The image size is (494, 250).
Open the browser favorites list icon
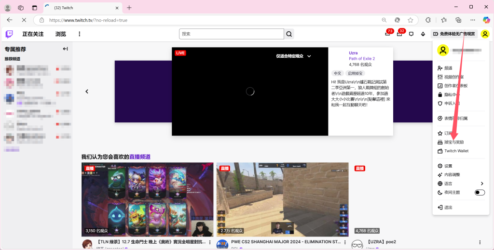pos(444,20)
